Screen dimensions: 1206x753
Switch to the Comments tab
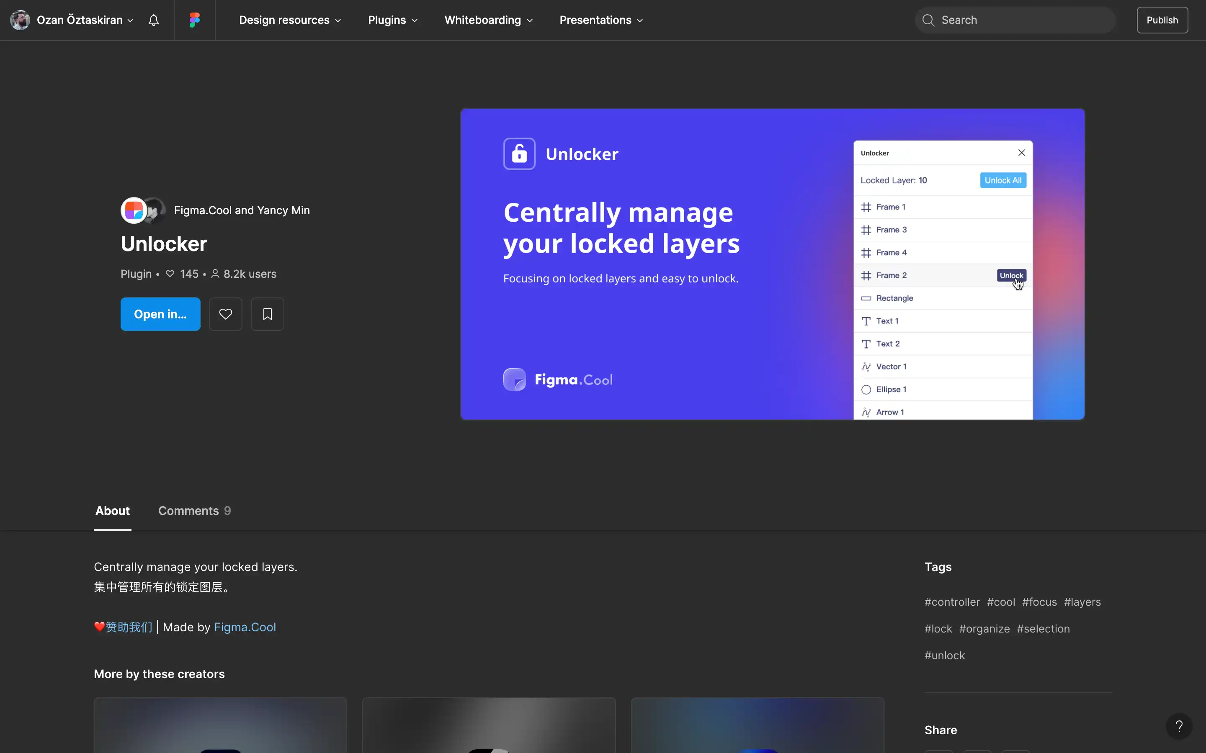click(194, 510)
